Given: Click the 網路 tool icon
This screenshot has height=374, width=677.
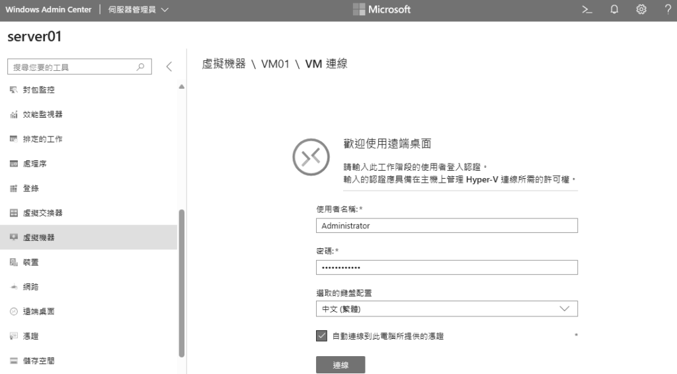Looking at the screenshot, I should tap(14, 287).
